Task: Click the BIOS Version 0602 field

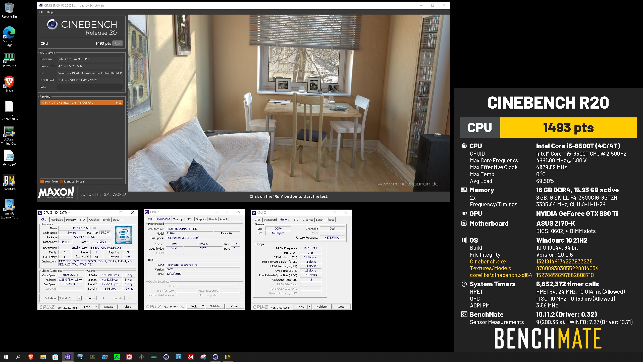Action: pos(203,269)
